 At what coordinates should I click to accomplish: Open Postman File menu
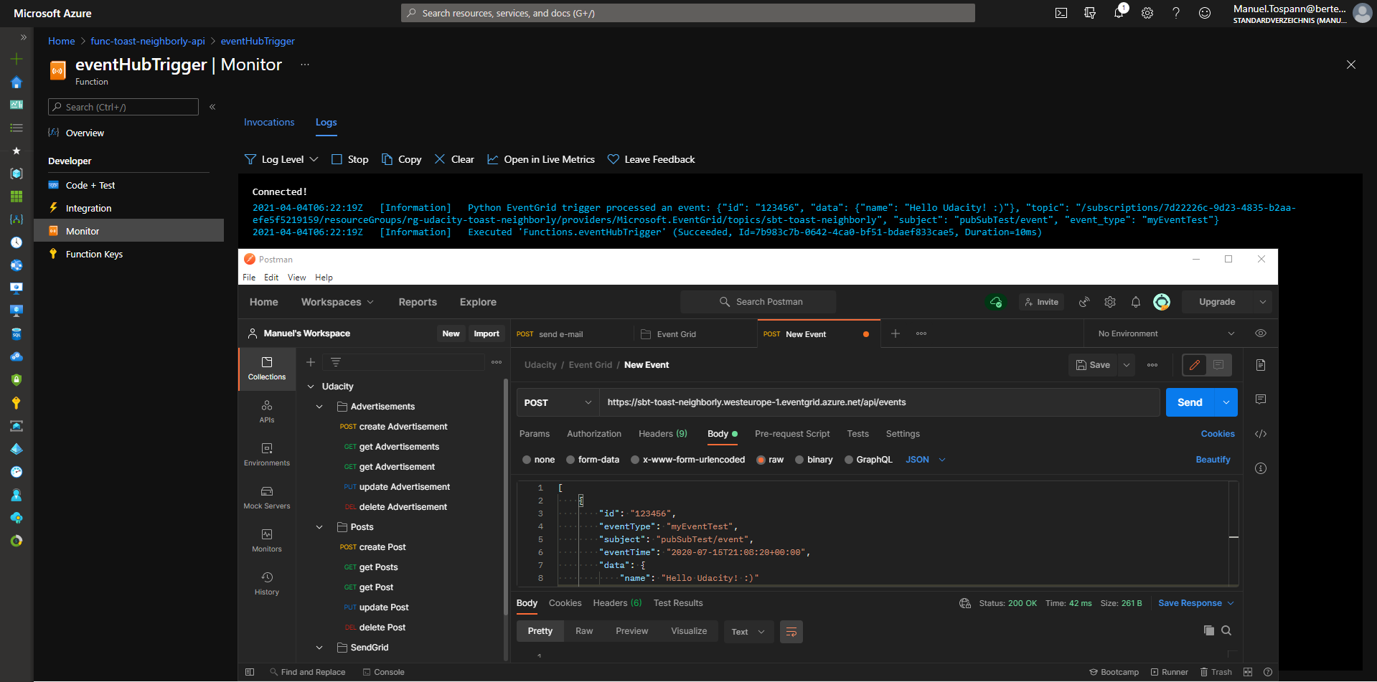tap(249, 278)
